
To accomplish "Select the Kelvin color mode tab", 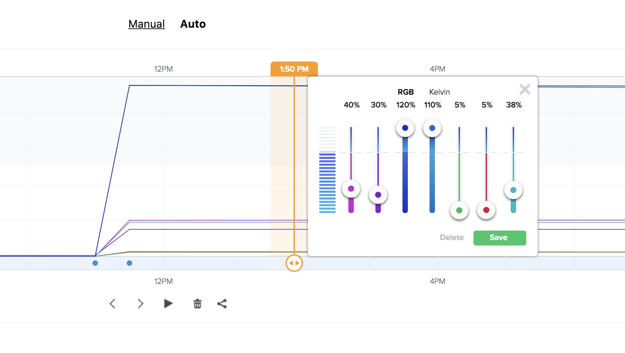I will [439, 92].
